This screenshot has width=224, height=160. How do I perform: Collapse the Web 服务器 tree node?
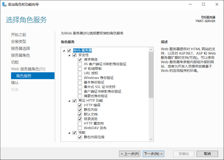pyautogui.click(x=64, y=51)
